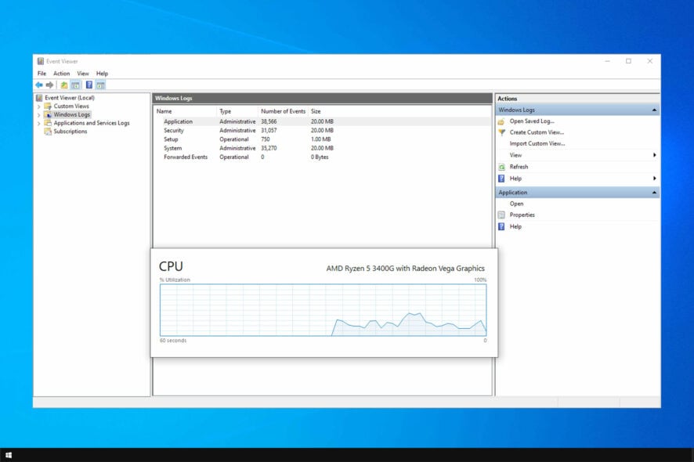Screen dimensions: 694x462
Task: Open the View submenu arrow in Actions
Action: coord(654,155)
